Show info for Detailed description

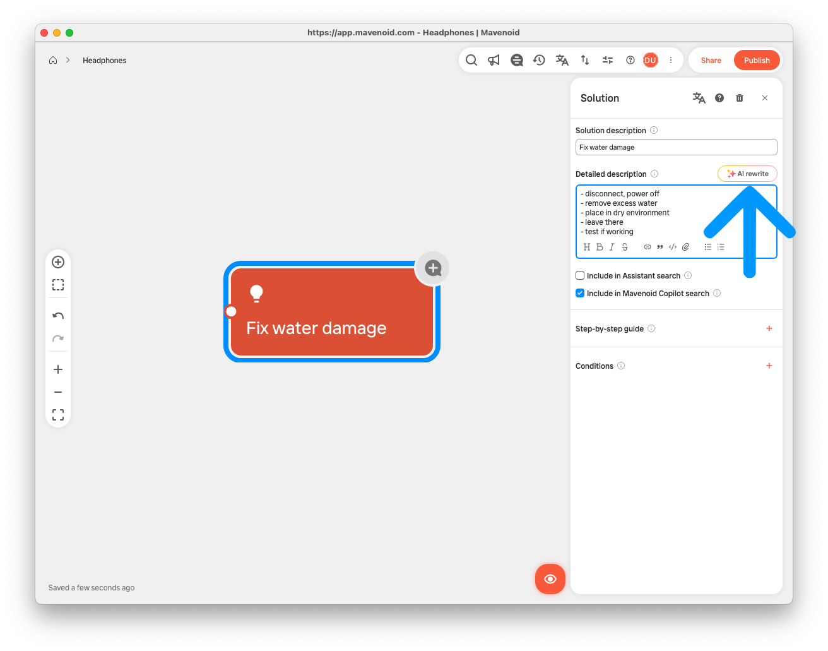(x=654, y=174)
